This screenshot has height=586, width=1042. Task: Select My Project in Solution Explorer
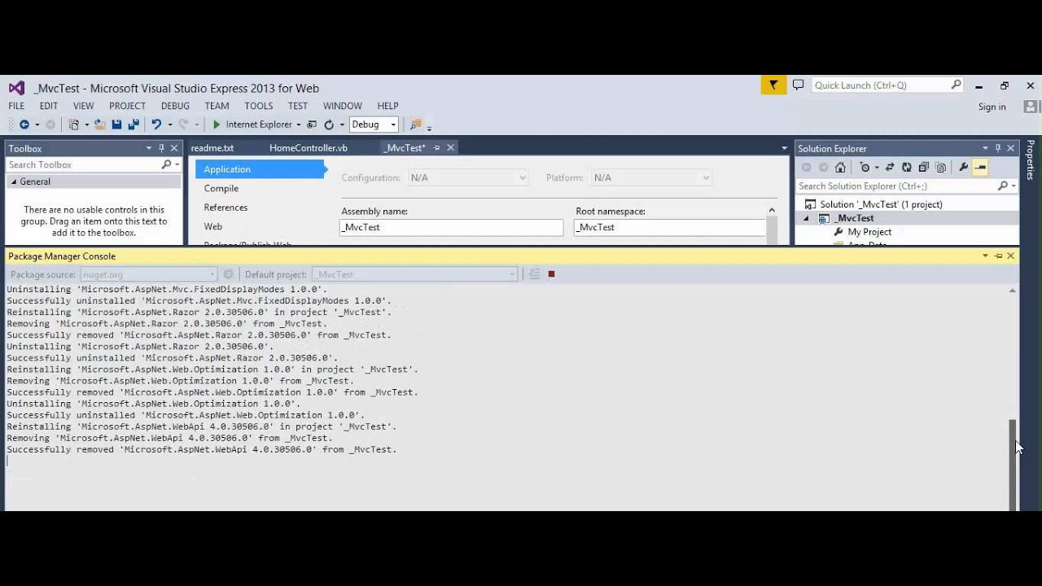[x=869, y=232]
